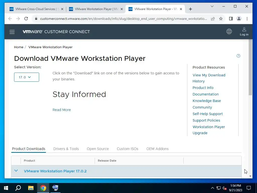Screen dimensions: 257x193
Task: Click the address bar URL field
Action: point(123,19)
